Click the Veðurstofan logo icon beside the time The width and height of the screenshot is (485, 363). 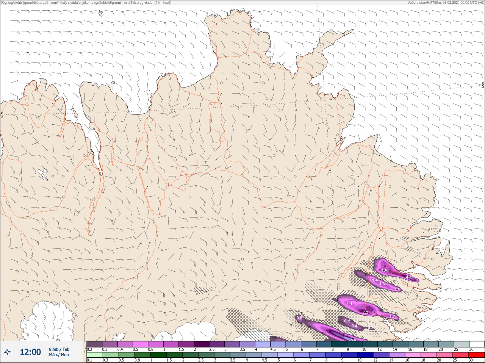pyautogui.click(x=7, y=352)
